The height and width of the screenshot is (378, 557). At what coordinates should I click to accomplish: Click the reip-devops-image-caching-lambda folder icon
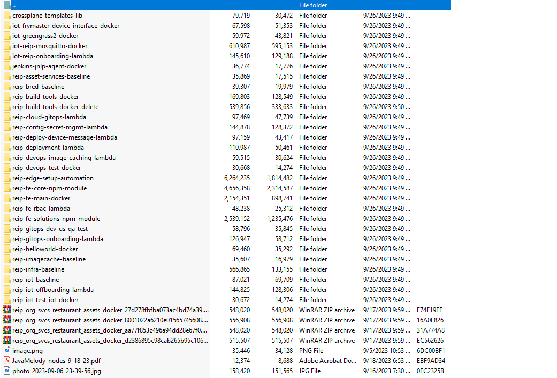(7, 158)
